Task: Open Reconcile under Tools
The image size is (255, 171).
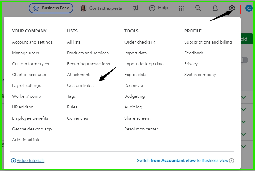Action: 134,85
